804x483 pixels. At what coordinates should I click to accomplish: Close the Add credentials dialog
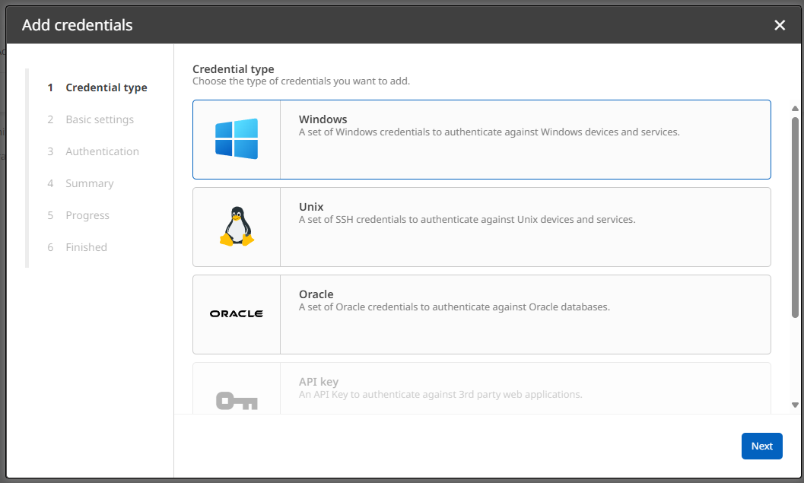[780, 25]
